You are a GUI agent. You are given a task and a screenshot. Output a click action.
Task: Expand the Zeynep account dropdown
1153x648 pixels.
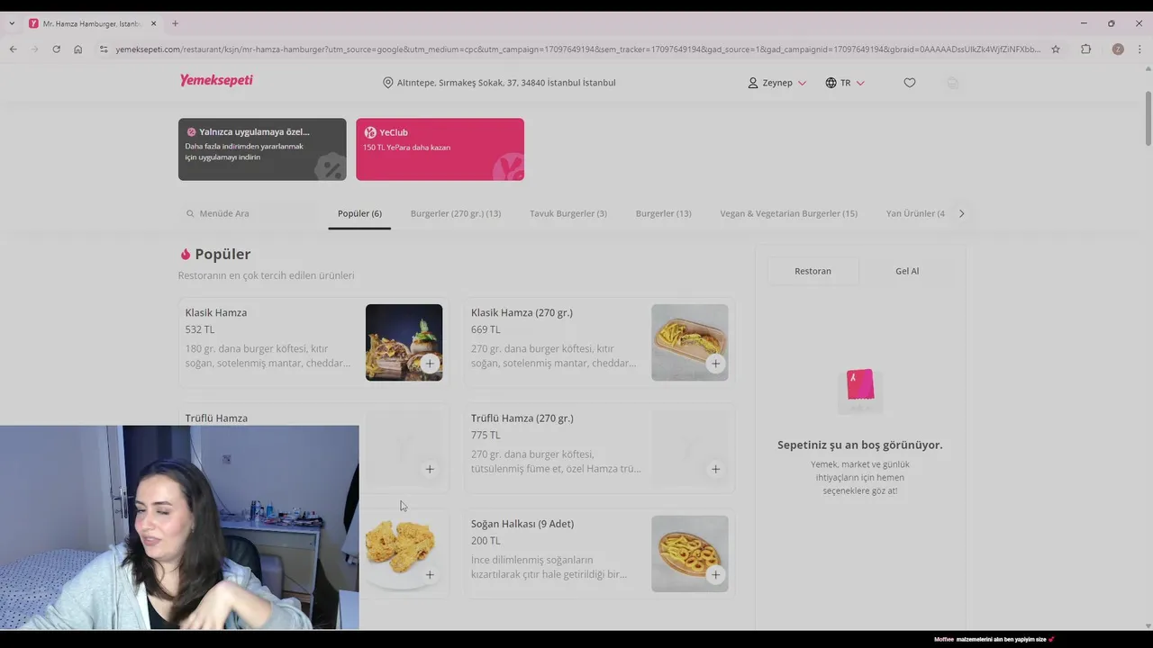tap(802, 83)
